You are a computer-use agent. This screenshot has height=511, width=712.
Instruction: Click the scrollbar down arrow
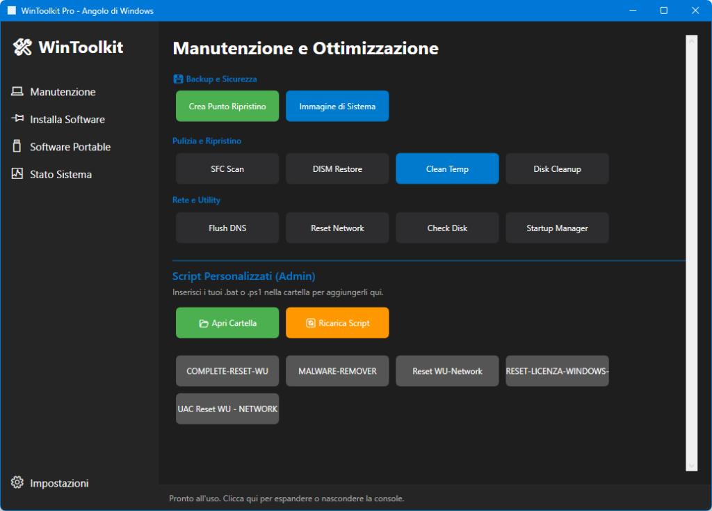coord(691,466)
